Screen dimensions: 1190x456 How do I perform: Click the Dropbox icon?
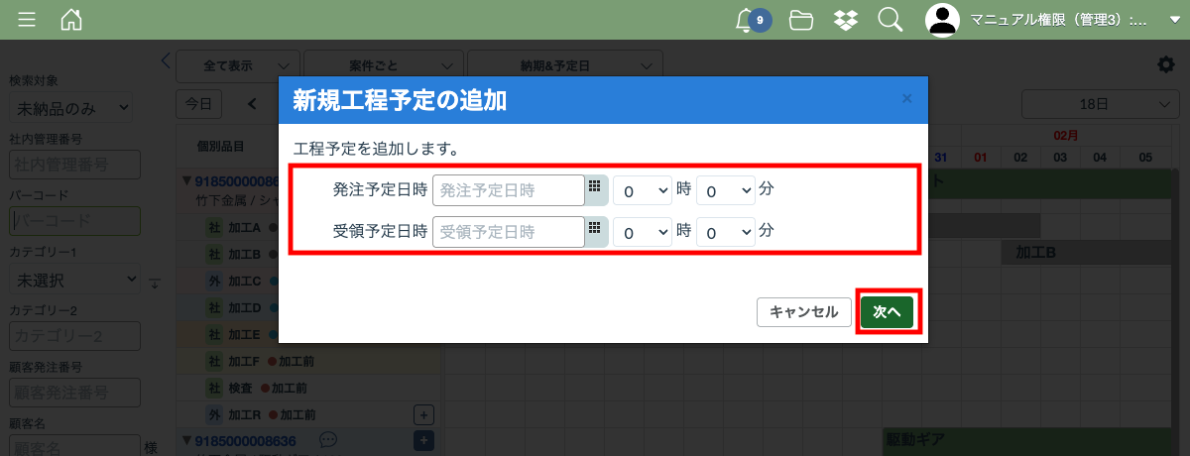[846, 20]
